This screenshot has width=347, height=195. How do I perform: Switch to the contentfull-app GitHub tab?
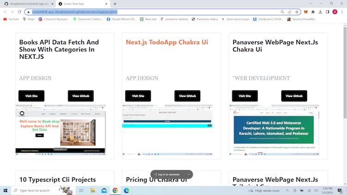[28, 3]
